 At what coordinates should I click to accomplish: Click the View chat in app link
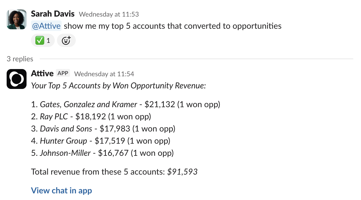(61, 190)
